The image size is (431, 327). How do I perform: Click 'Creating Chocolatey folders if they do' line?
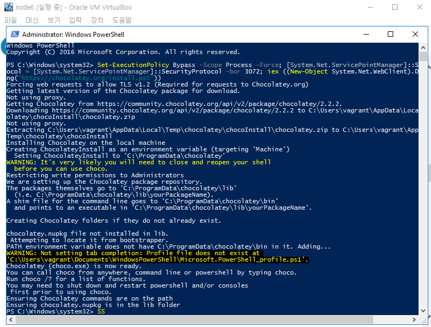pos(113,221)
